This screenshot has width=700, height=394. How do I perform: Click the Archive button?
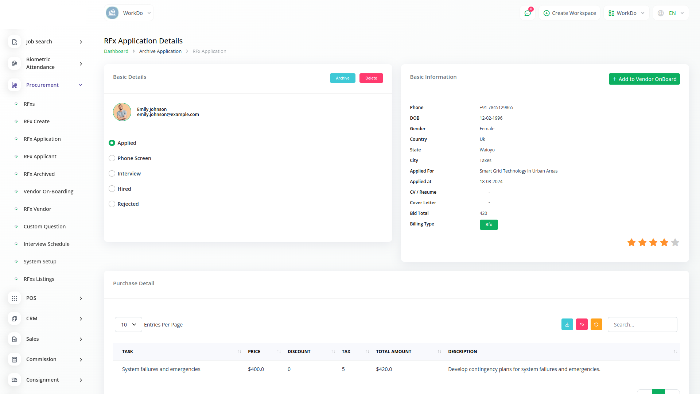click(x=343, y=78)
